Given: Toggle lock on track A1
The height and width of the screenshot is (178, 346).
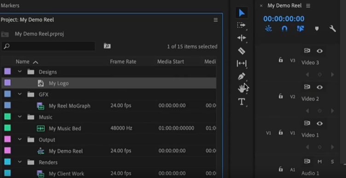Looking at the screenshot, I should click(x=281, y=169).
